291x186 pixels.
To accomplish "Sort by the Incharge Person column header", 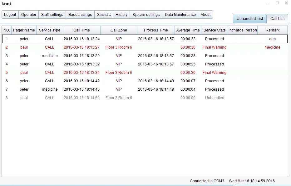I will 243,30.
